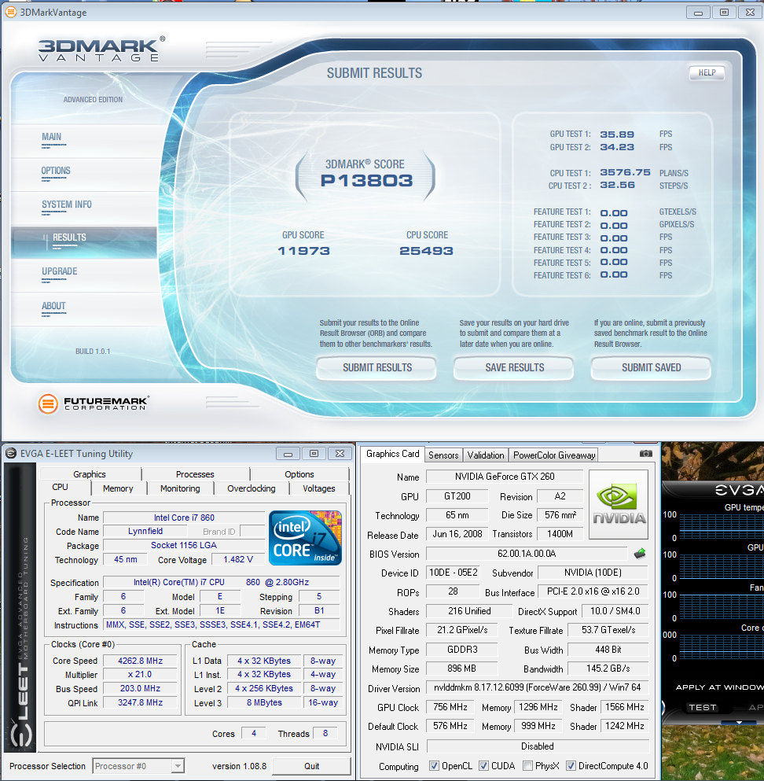Click the NVIDIA logo in GPU-Z
The width and height of the screenshot is (764, 781).
(x=619, y=505)
